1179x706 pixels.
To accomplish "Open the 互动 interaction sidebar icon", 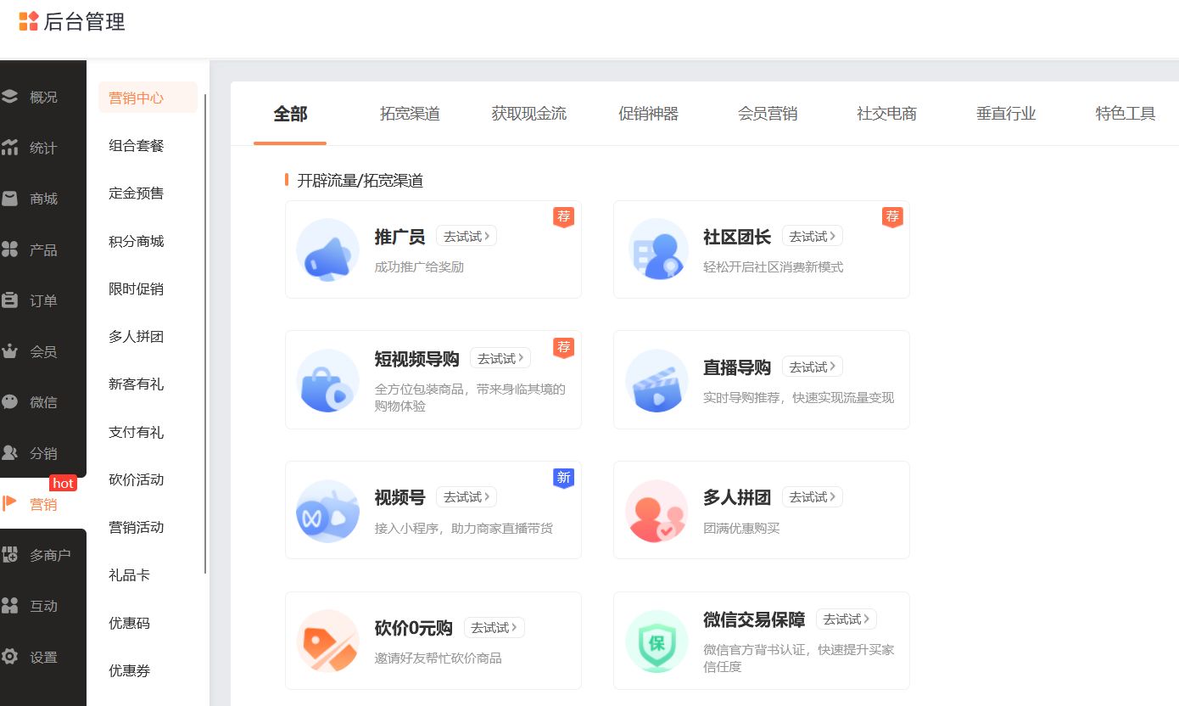I will pyautogui.click(x=11, y=605).
